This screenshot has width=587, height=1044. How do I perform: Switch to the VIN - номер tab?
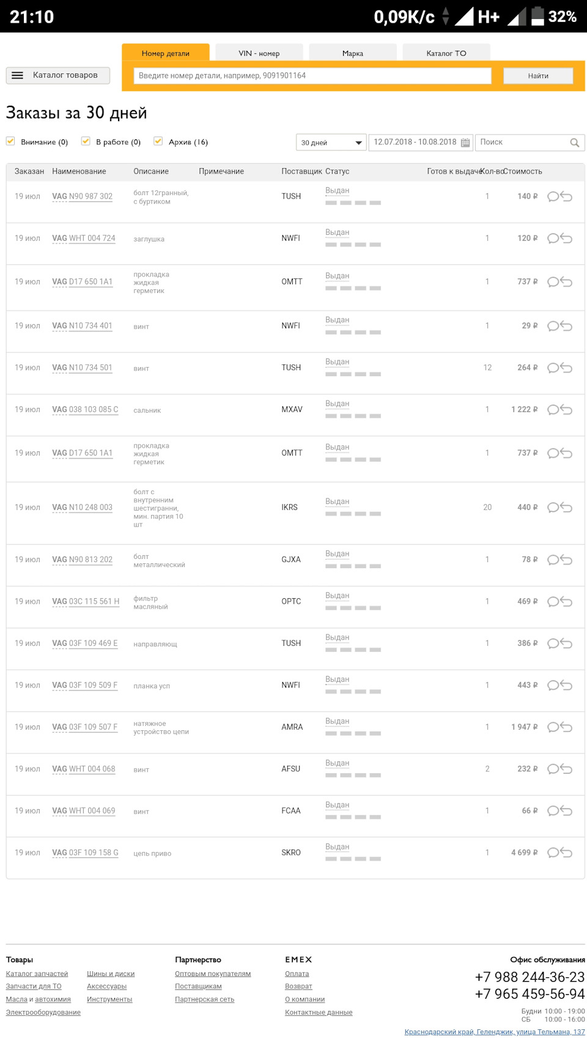click(x=259, y=53)
